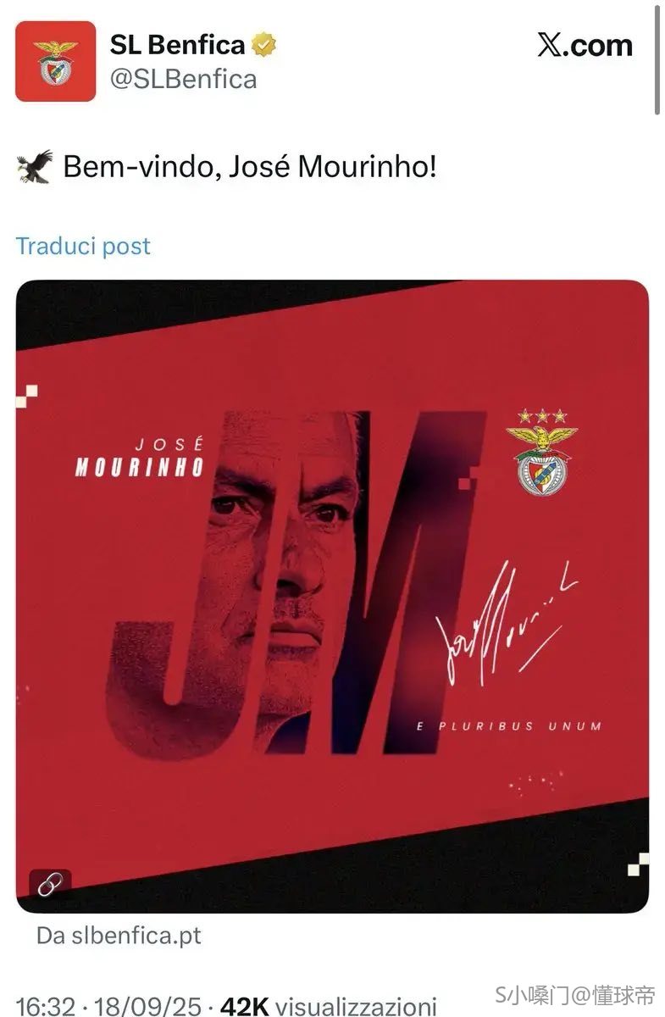This screenshot has height=1017, width=665.
Task: Open the 42K visualizzazioni view count
Action: tap(329, 1006)
